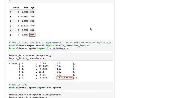Click the 71.2833 value in array output
Image resolution: width=175 pixels, height=98 pixels.
[44, 66]
